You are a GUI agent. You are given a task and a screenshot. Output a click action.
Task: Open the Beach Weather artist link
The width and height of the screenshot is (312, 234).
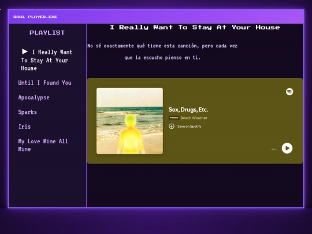click(194, 118)
